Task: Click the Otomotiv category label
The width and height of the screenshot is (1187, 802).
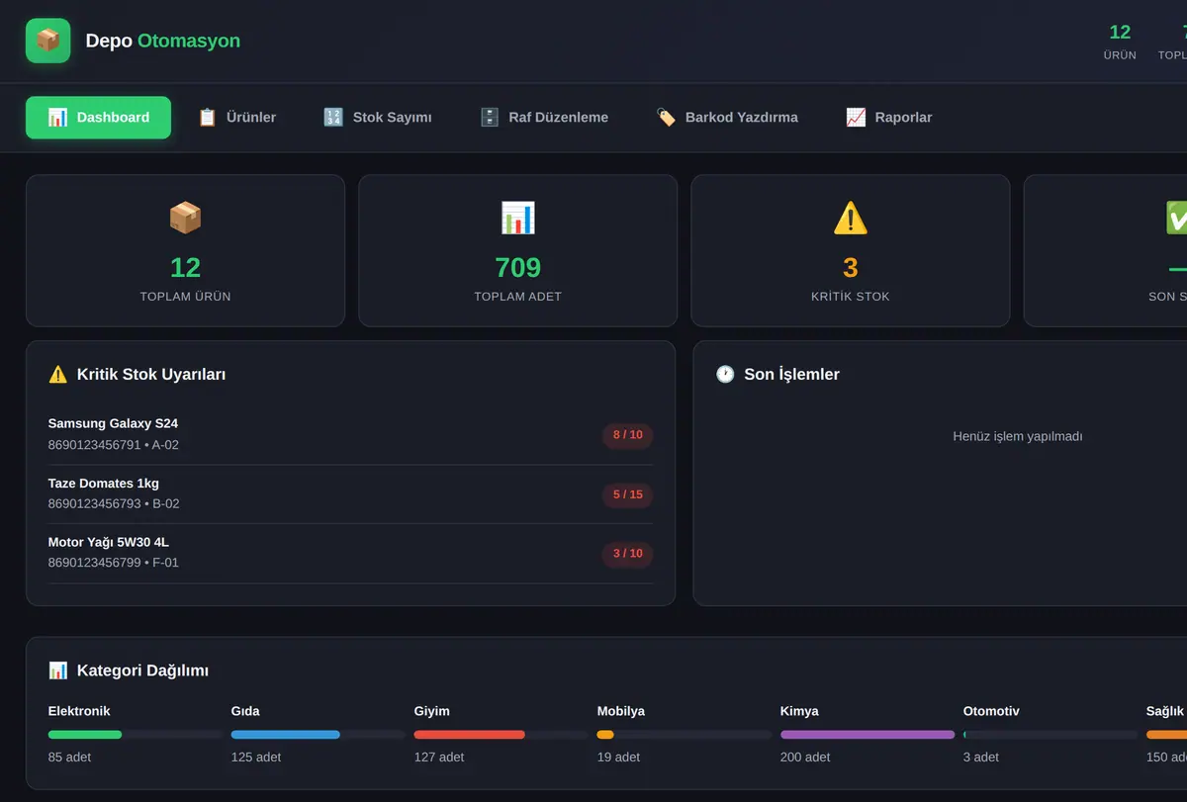Action: coord(991,711)
